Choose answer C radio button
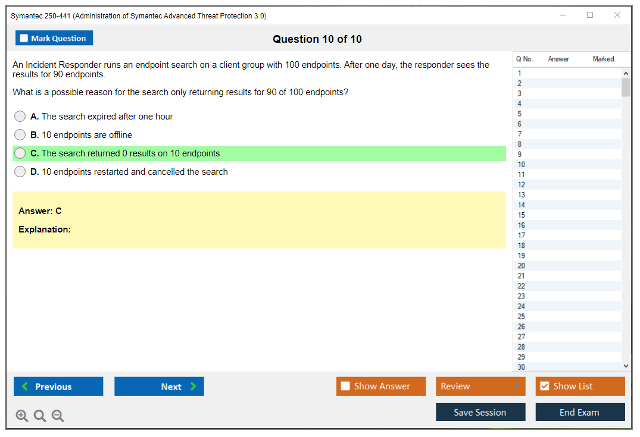The image size is (640, 437). point(20,153)
